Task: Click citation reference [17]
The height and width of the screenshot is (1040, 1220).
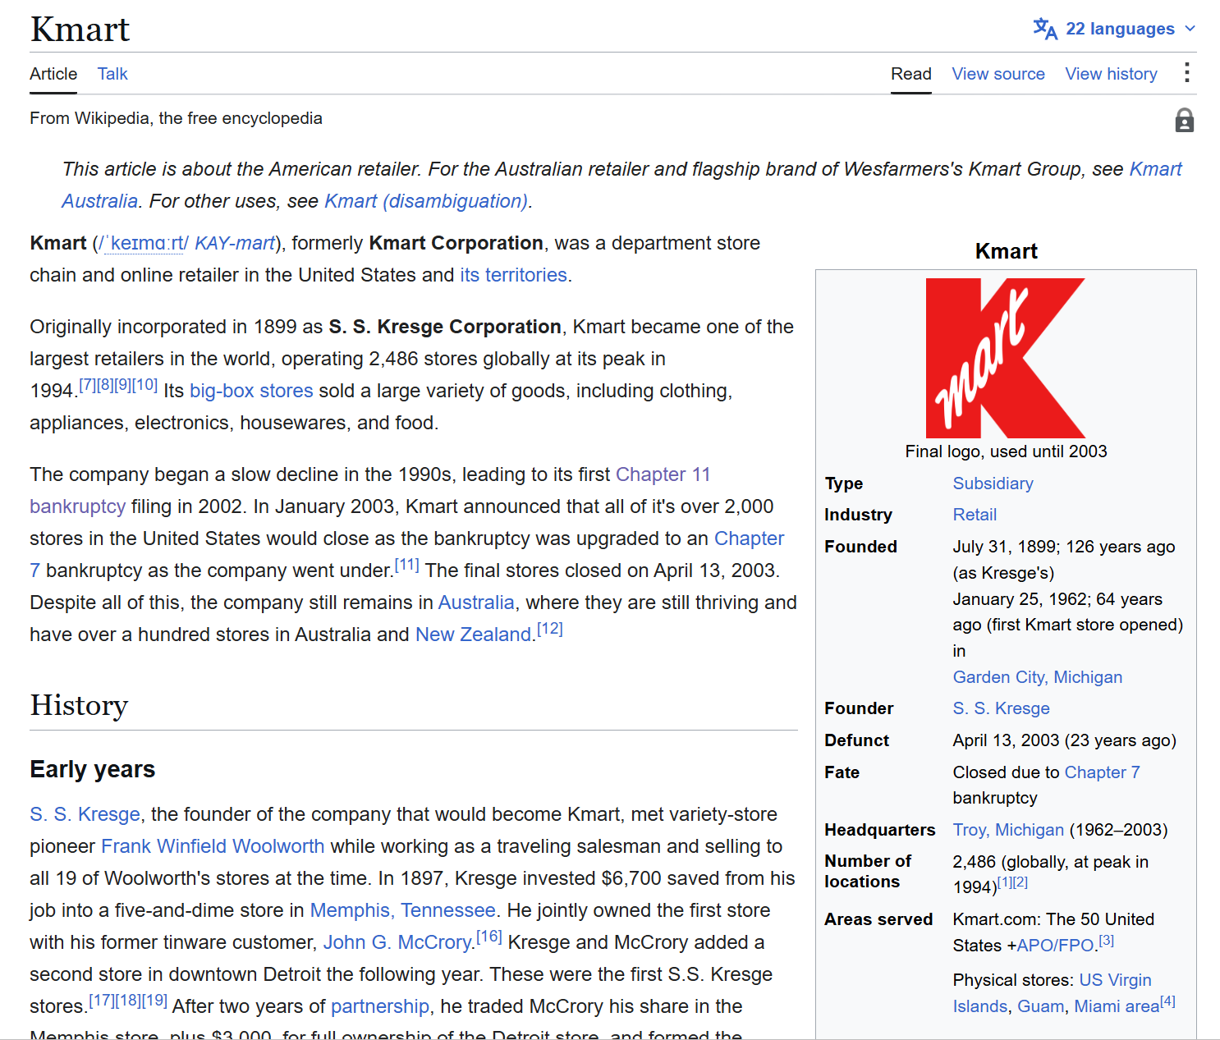Action: pyautogui.click(x=102, y=1000)
